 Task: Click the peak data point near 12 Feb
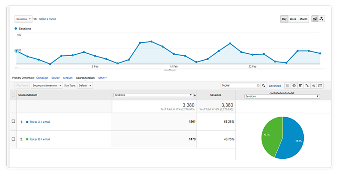click(151, 41)
